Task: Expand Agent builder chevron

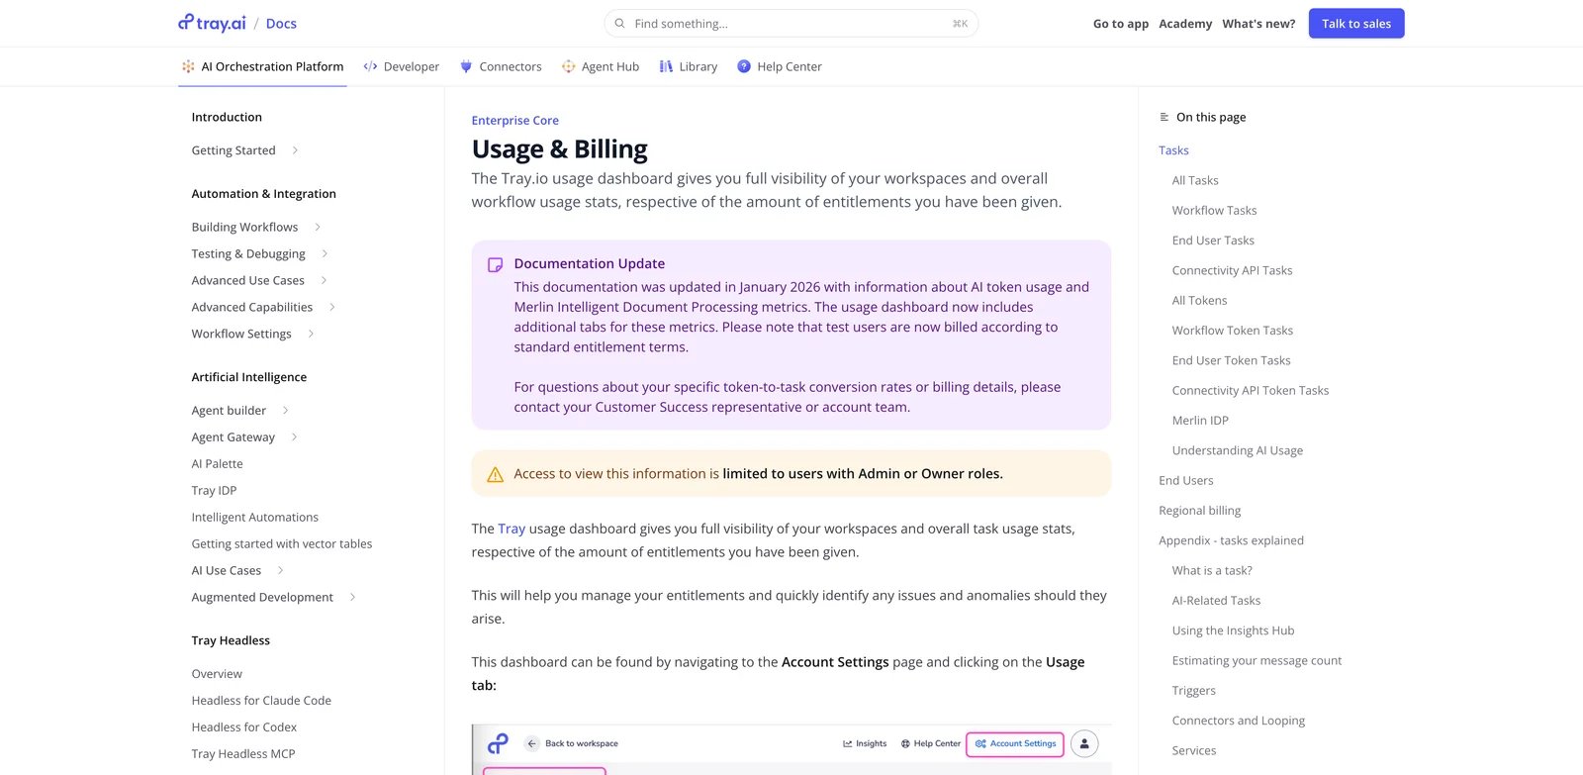Action: (x=286, y=410)
